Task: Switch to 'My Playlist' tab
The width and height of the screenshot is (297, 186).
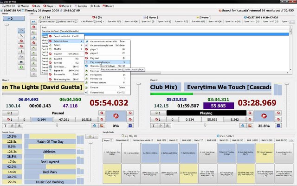Action: [x=91, y=21]
